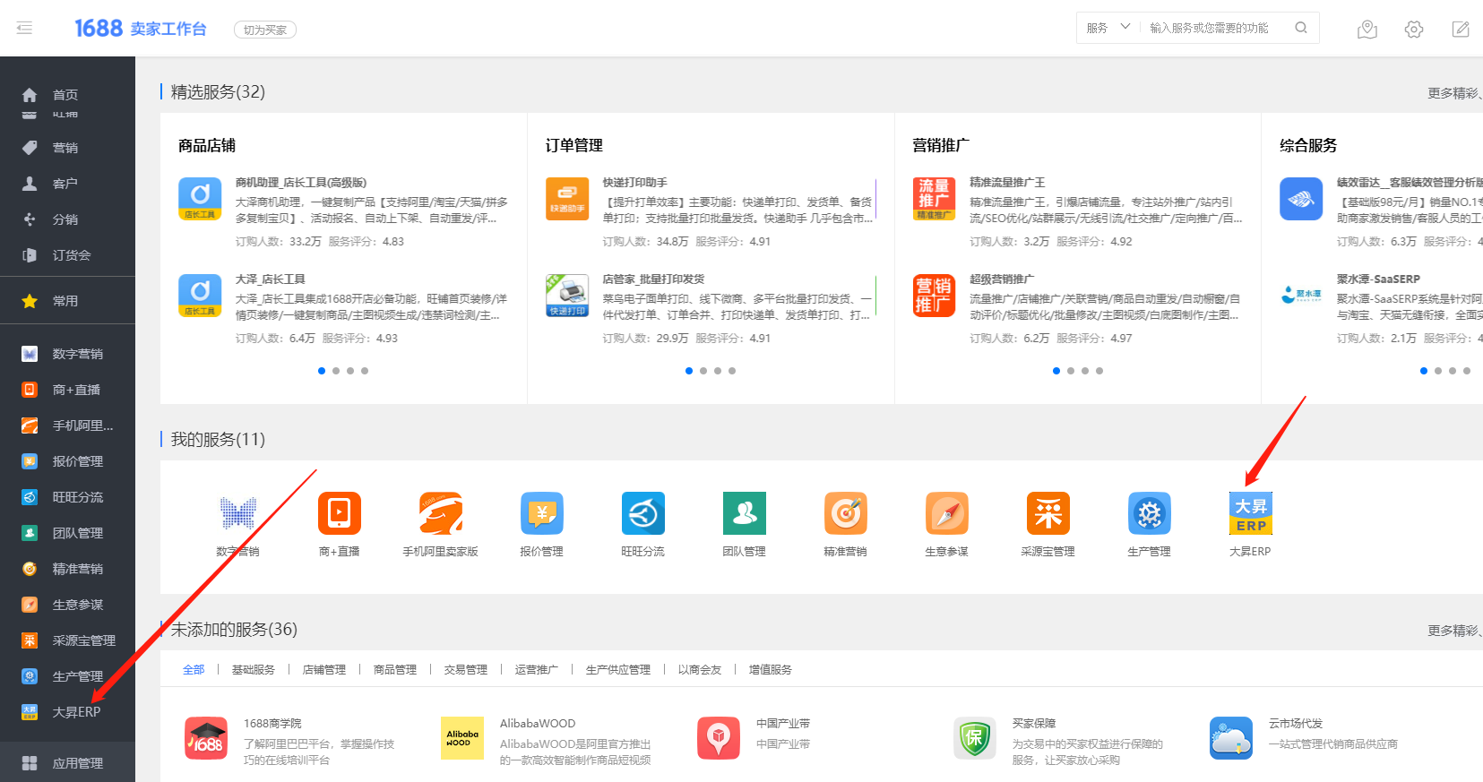Click the 买家保障 shield icon
The width and height of the screenshot is (1483, 782).
point(975,738)
